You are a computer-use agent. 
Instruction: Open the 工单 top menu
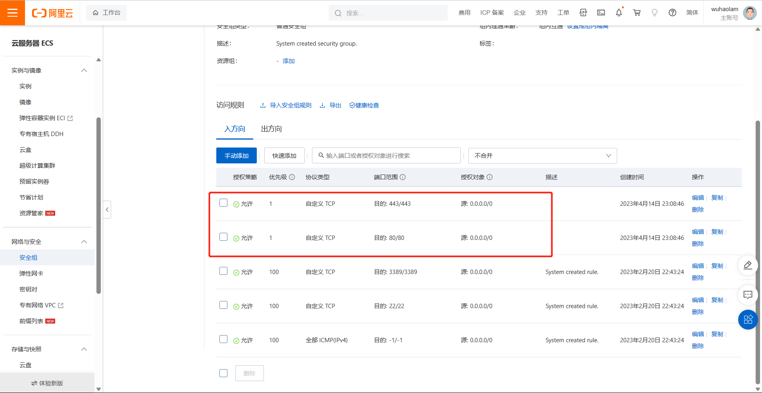[x=563, y=13]
